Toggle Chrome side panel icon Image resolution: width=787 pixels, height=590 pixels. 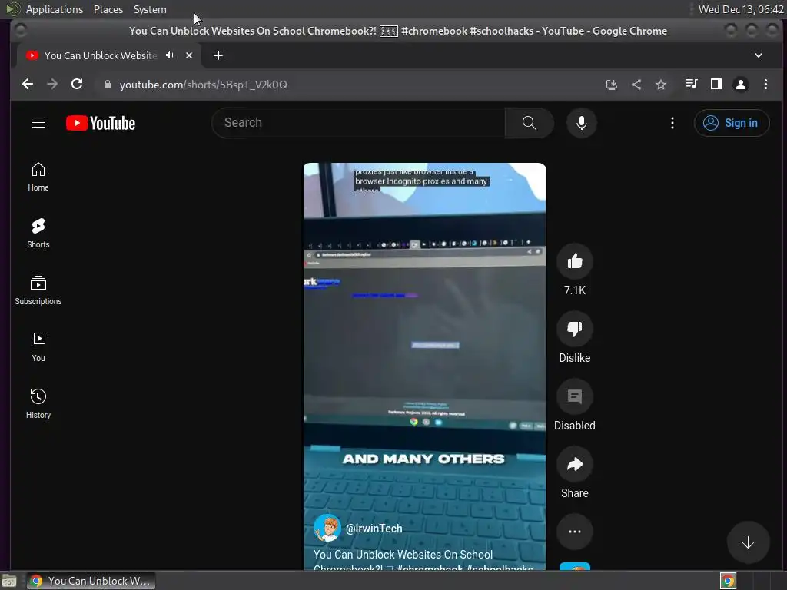pyautogui.click(x=716, y=85)
